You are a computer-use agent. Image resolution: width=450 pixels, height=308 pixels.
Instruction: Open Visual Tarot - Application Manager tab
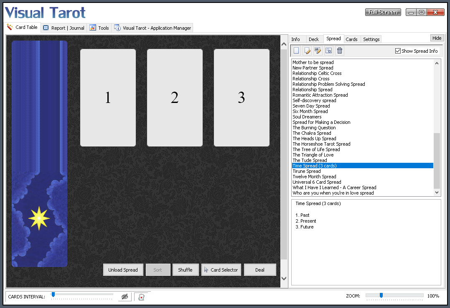click(x=153, y=28)
